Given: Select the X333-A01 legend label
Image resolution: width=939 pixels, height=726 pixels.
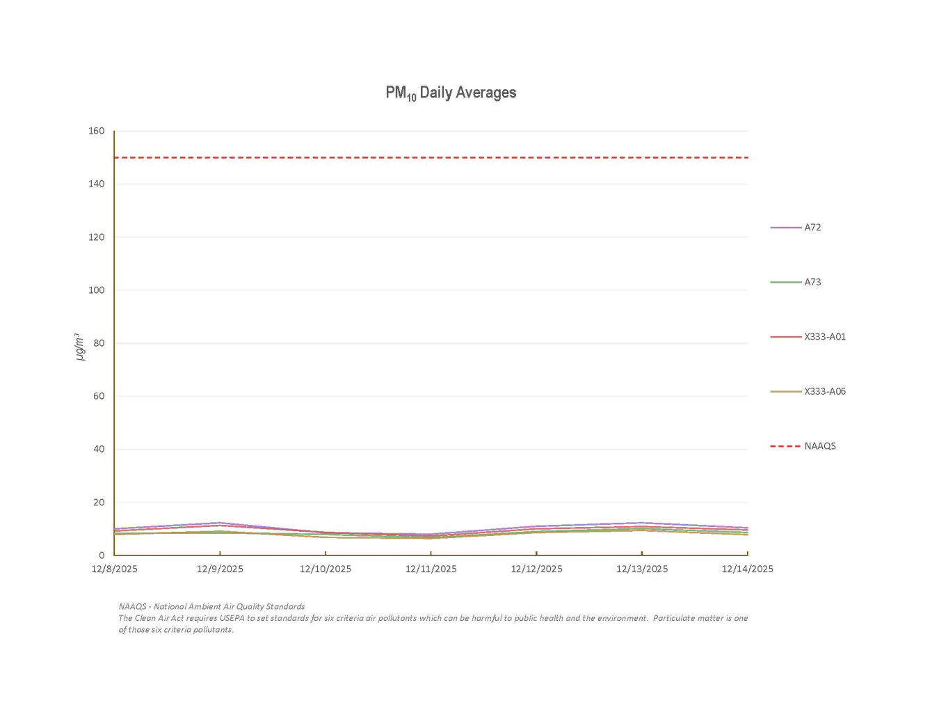Looking at the screenshot, I should (825, 337).
